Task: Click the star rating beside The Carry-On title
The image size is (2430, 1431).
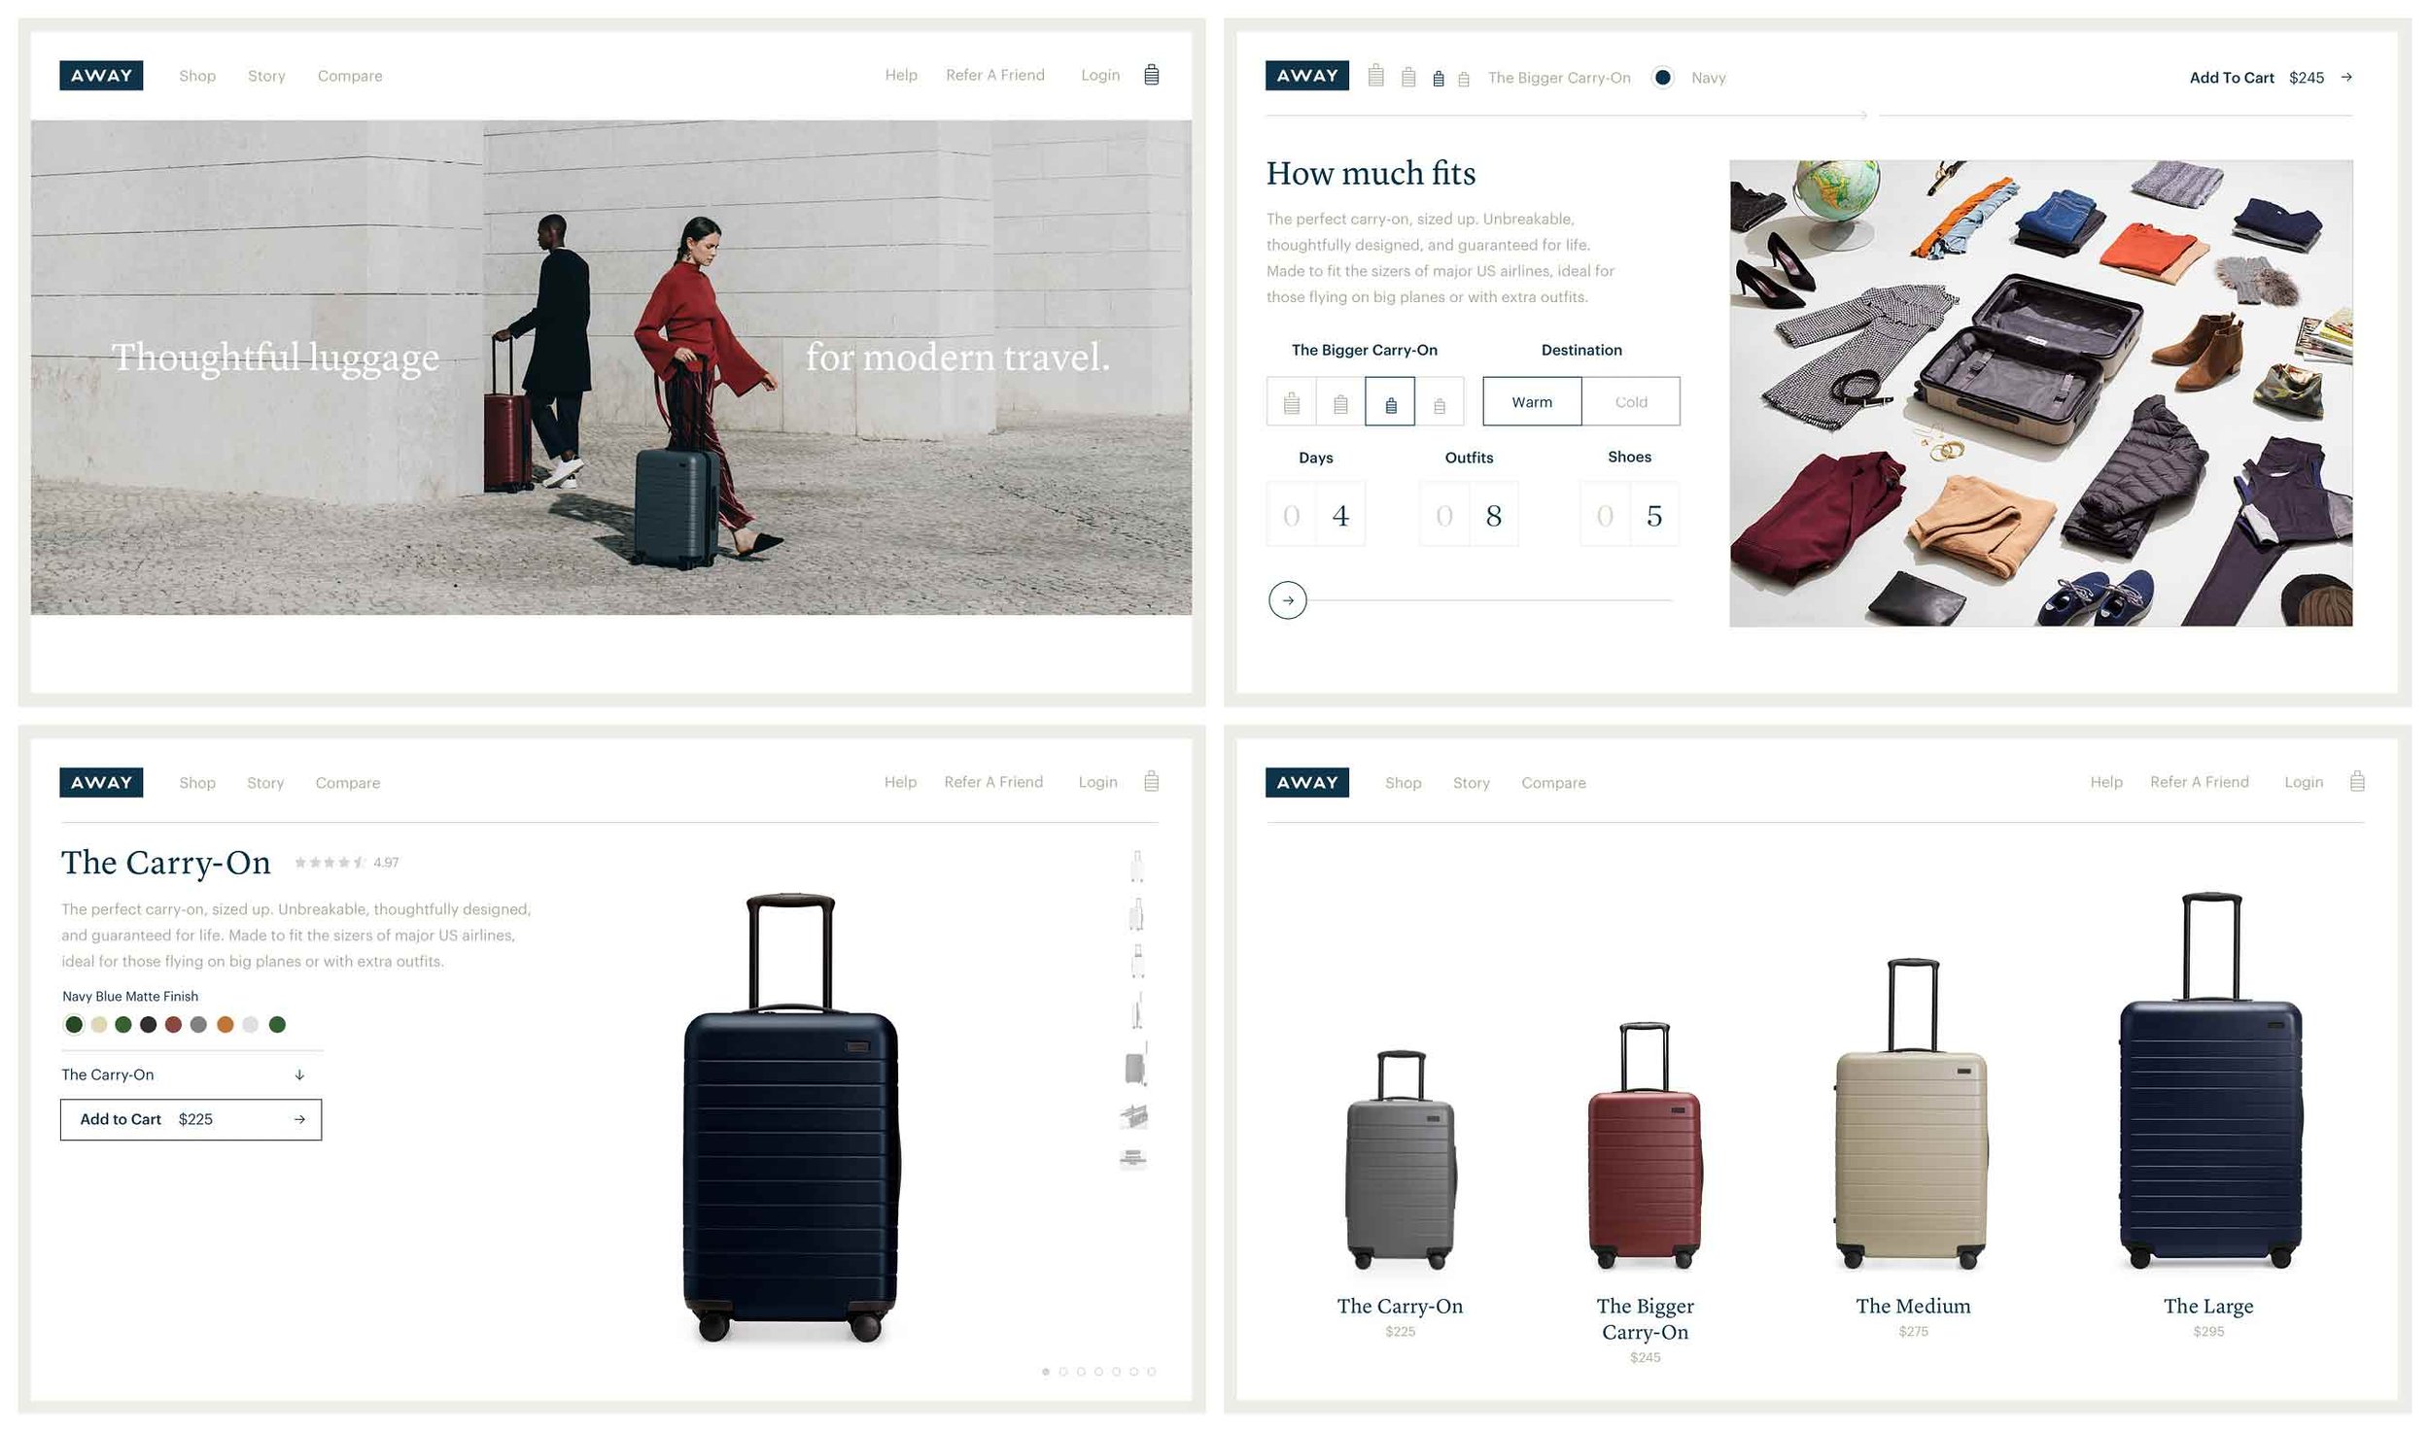Action: (330, 862)
